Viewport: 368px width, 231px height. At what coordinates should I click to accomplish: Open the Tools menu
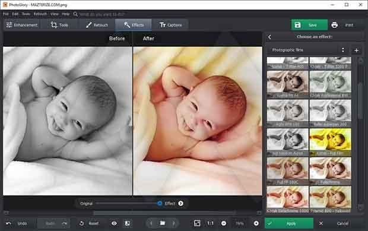tap(26, 14)
